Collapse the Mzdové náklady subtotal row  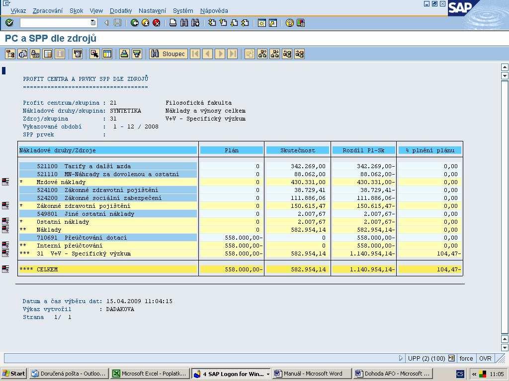click(5, 182)
